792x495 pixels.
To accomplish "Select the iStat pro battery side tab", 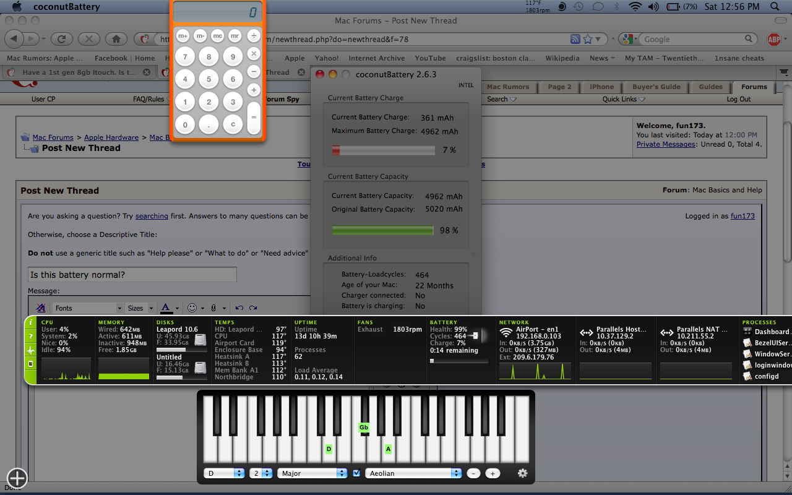I will pyautogui.click(x=31, y=364).
